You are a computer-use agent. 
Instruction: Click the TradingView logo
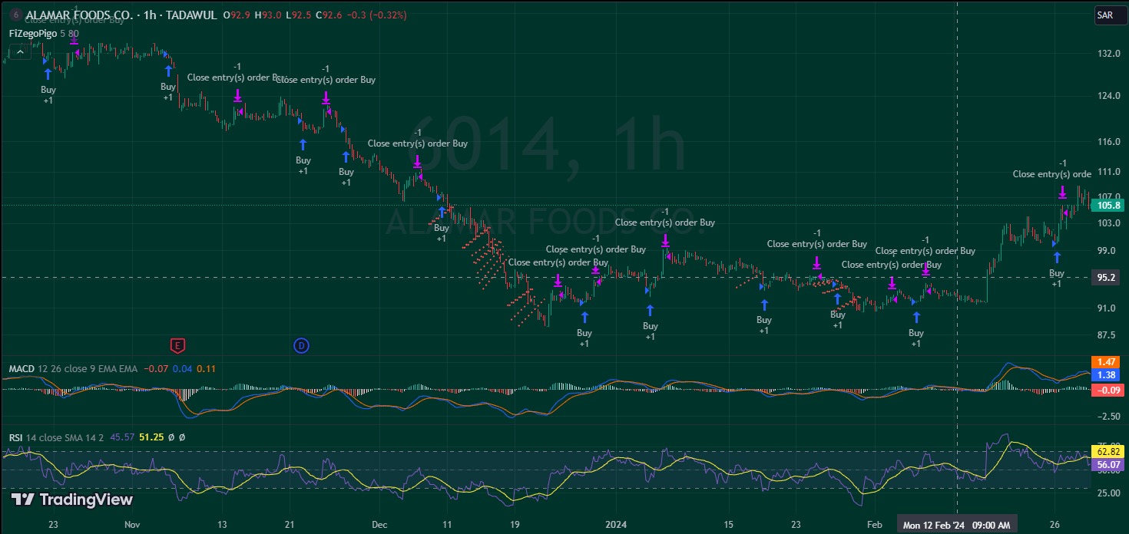click(x=72, y=499)
